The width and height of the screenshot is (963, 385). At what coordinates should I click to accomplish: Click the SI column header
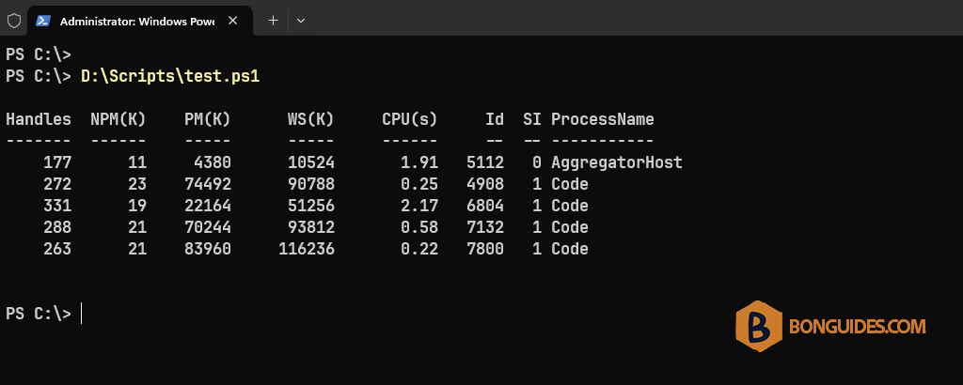click(532, 119)
